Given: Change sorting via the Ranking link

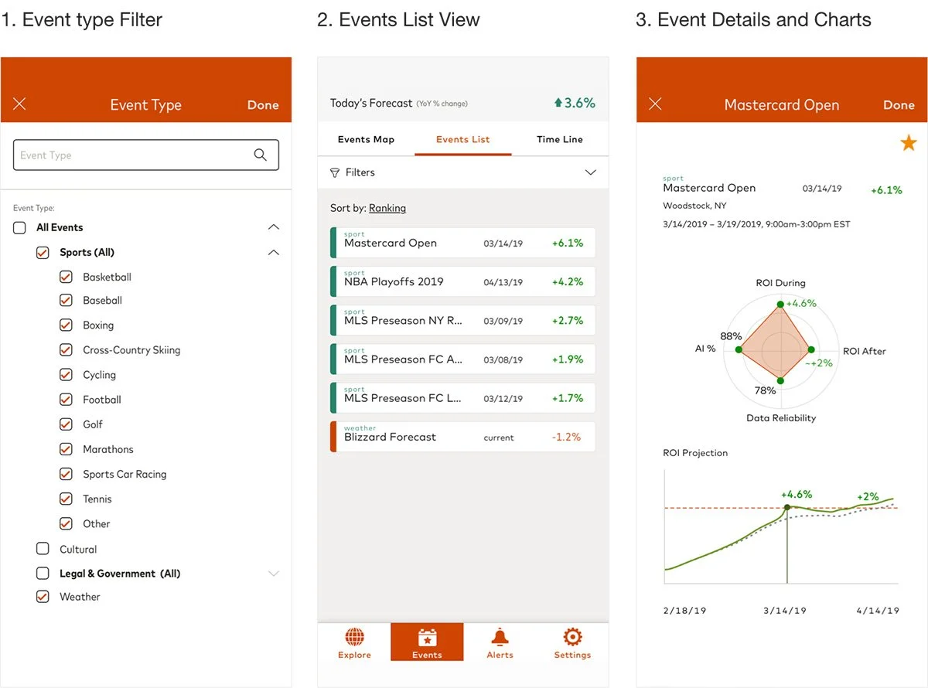Looking at the screenshot, I should point(387,208).
